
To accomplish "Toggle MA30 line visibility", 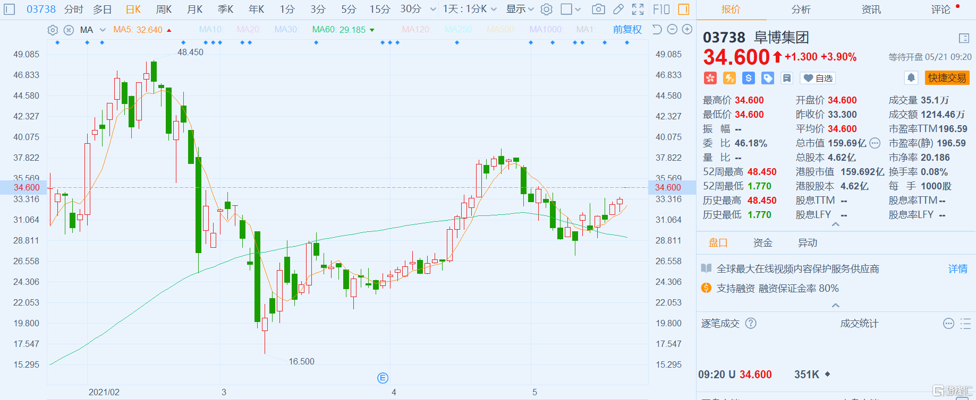I will pos(286,30).
